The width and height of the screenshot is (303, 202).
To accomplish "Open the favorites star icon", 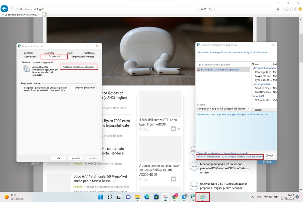I will (x=291, y=9).
